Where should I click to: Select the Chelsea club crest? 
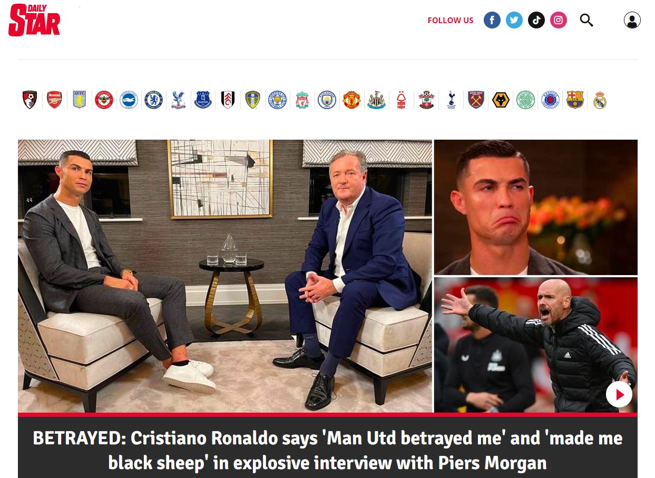tap(154, 100)
